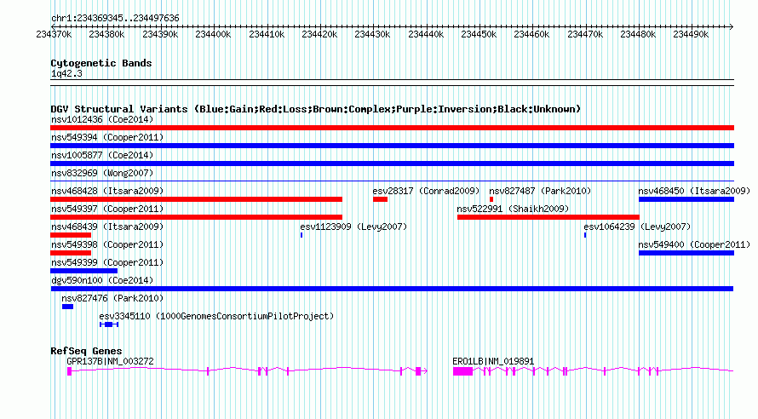The image size is (758, 419).
Task: Click the 234400k ruler label
Action: click(213, 34)
